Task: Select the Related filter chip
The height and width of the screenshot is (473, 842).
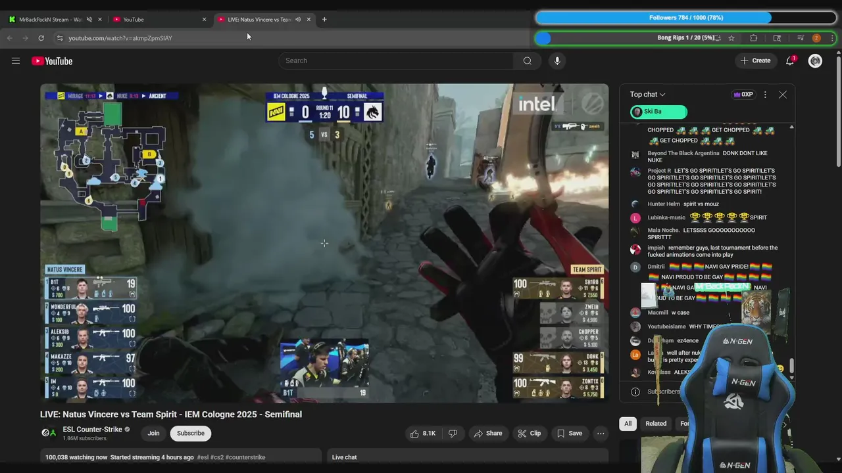Action: click(x=656, y=424)
